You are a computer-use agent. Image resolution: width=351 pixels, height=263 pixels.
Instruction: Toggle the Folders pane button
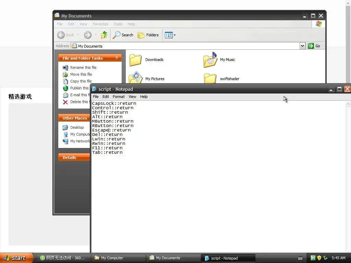(148, 35)
